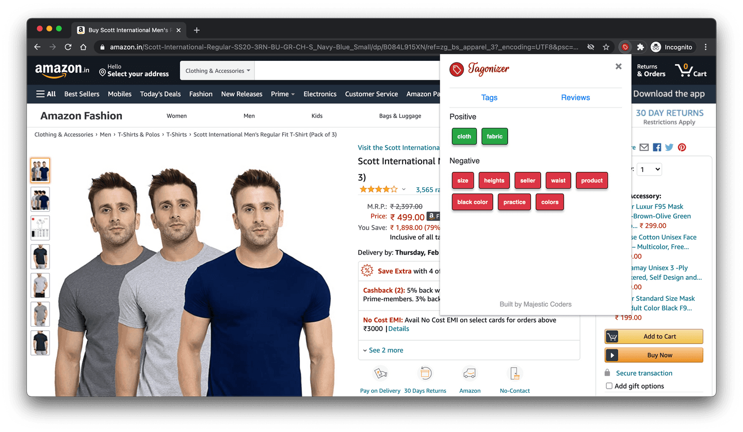
Task: Share product on Facebook icon
Action: coord(657,147)
